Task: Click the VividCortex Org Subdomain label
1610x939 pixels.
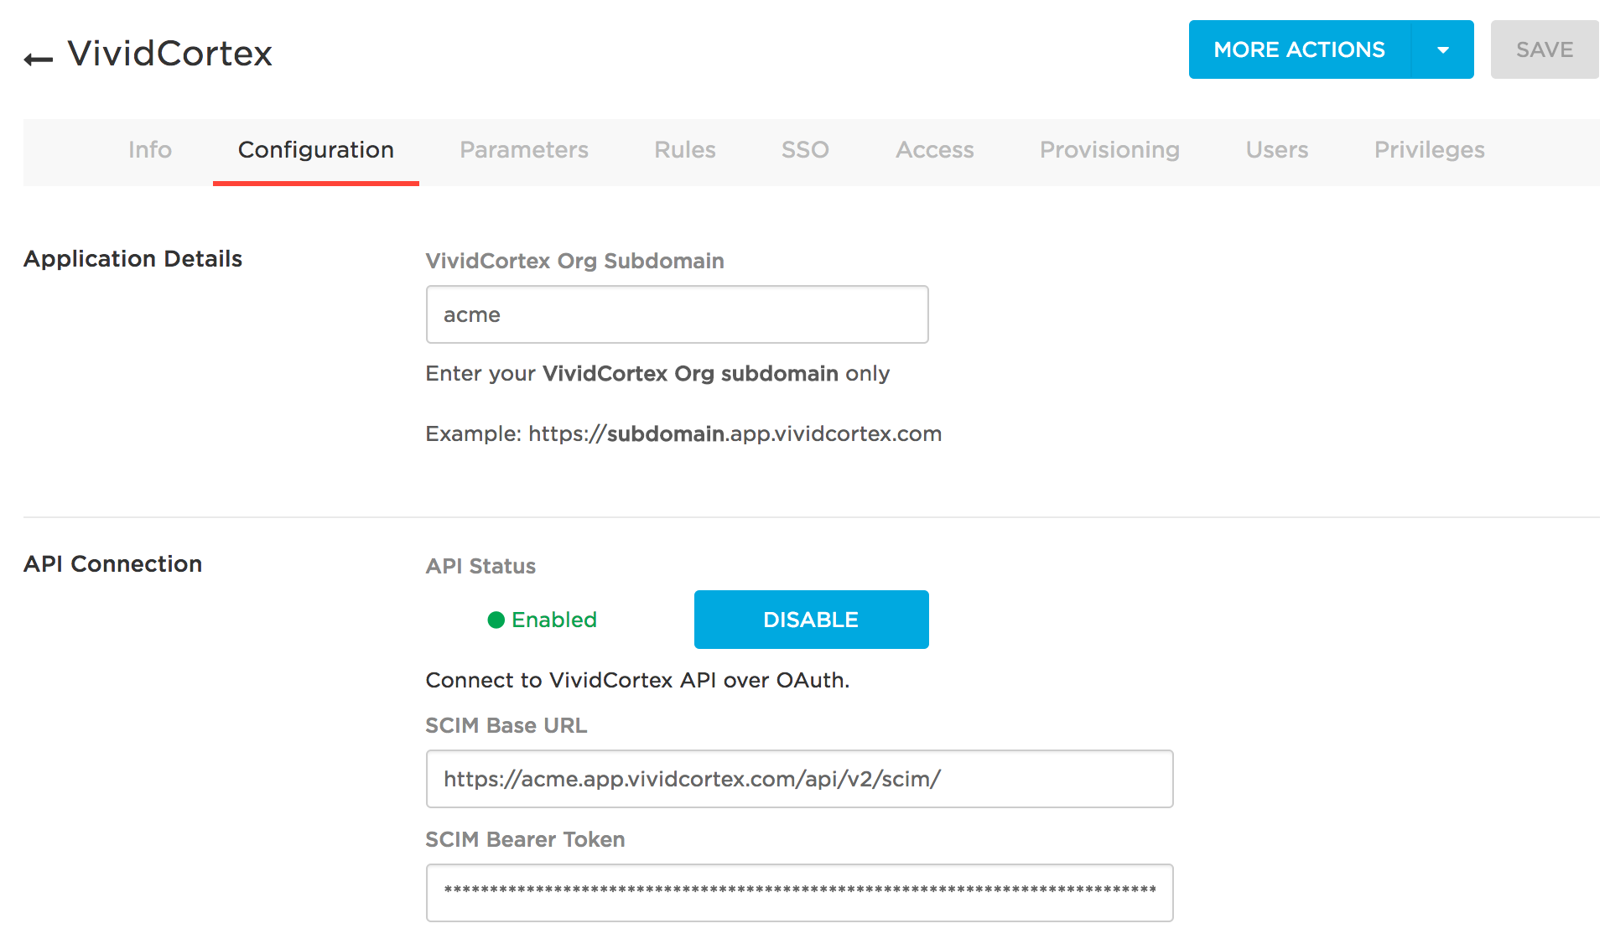Action: tap(574, 261)
